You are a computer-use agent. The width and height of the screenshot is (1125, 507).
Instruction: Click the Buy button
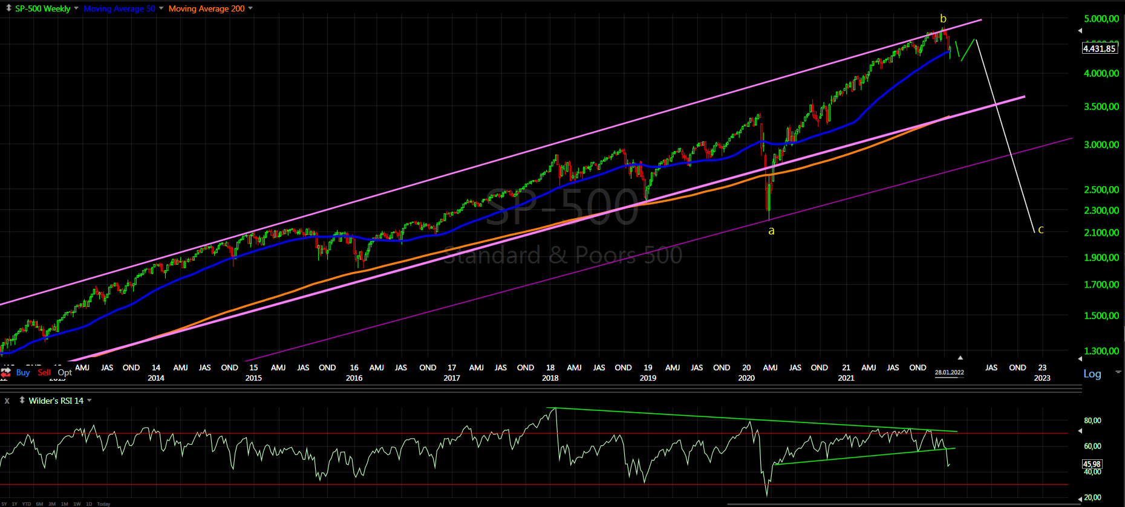(x=23, y=372)
